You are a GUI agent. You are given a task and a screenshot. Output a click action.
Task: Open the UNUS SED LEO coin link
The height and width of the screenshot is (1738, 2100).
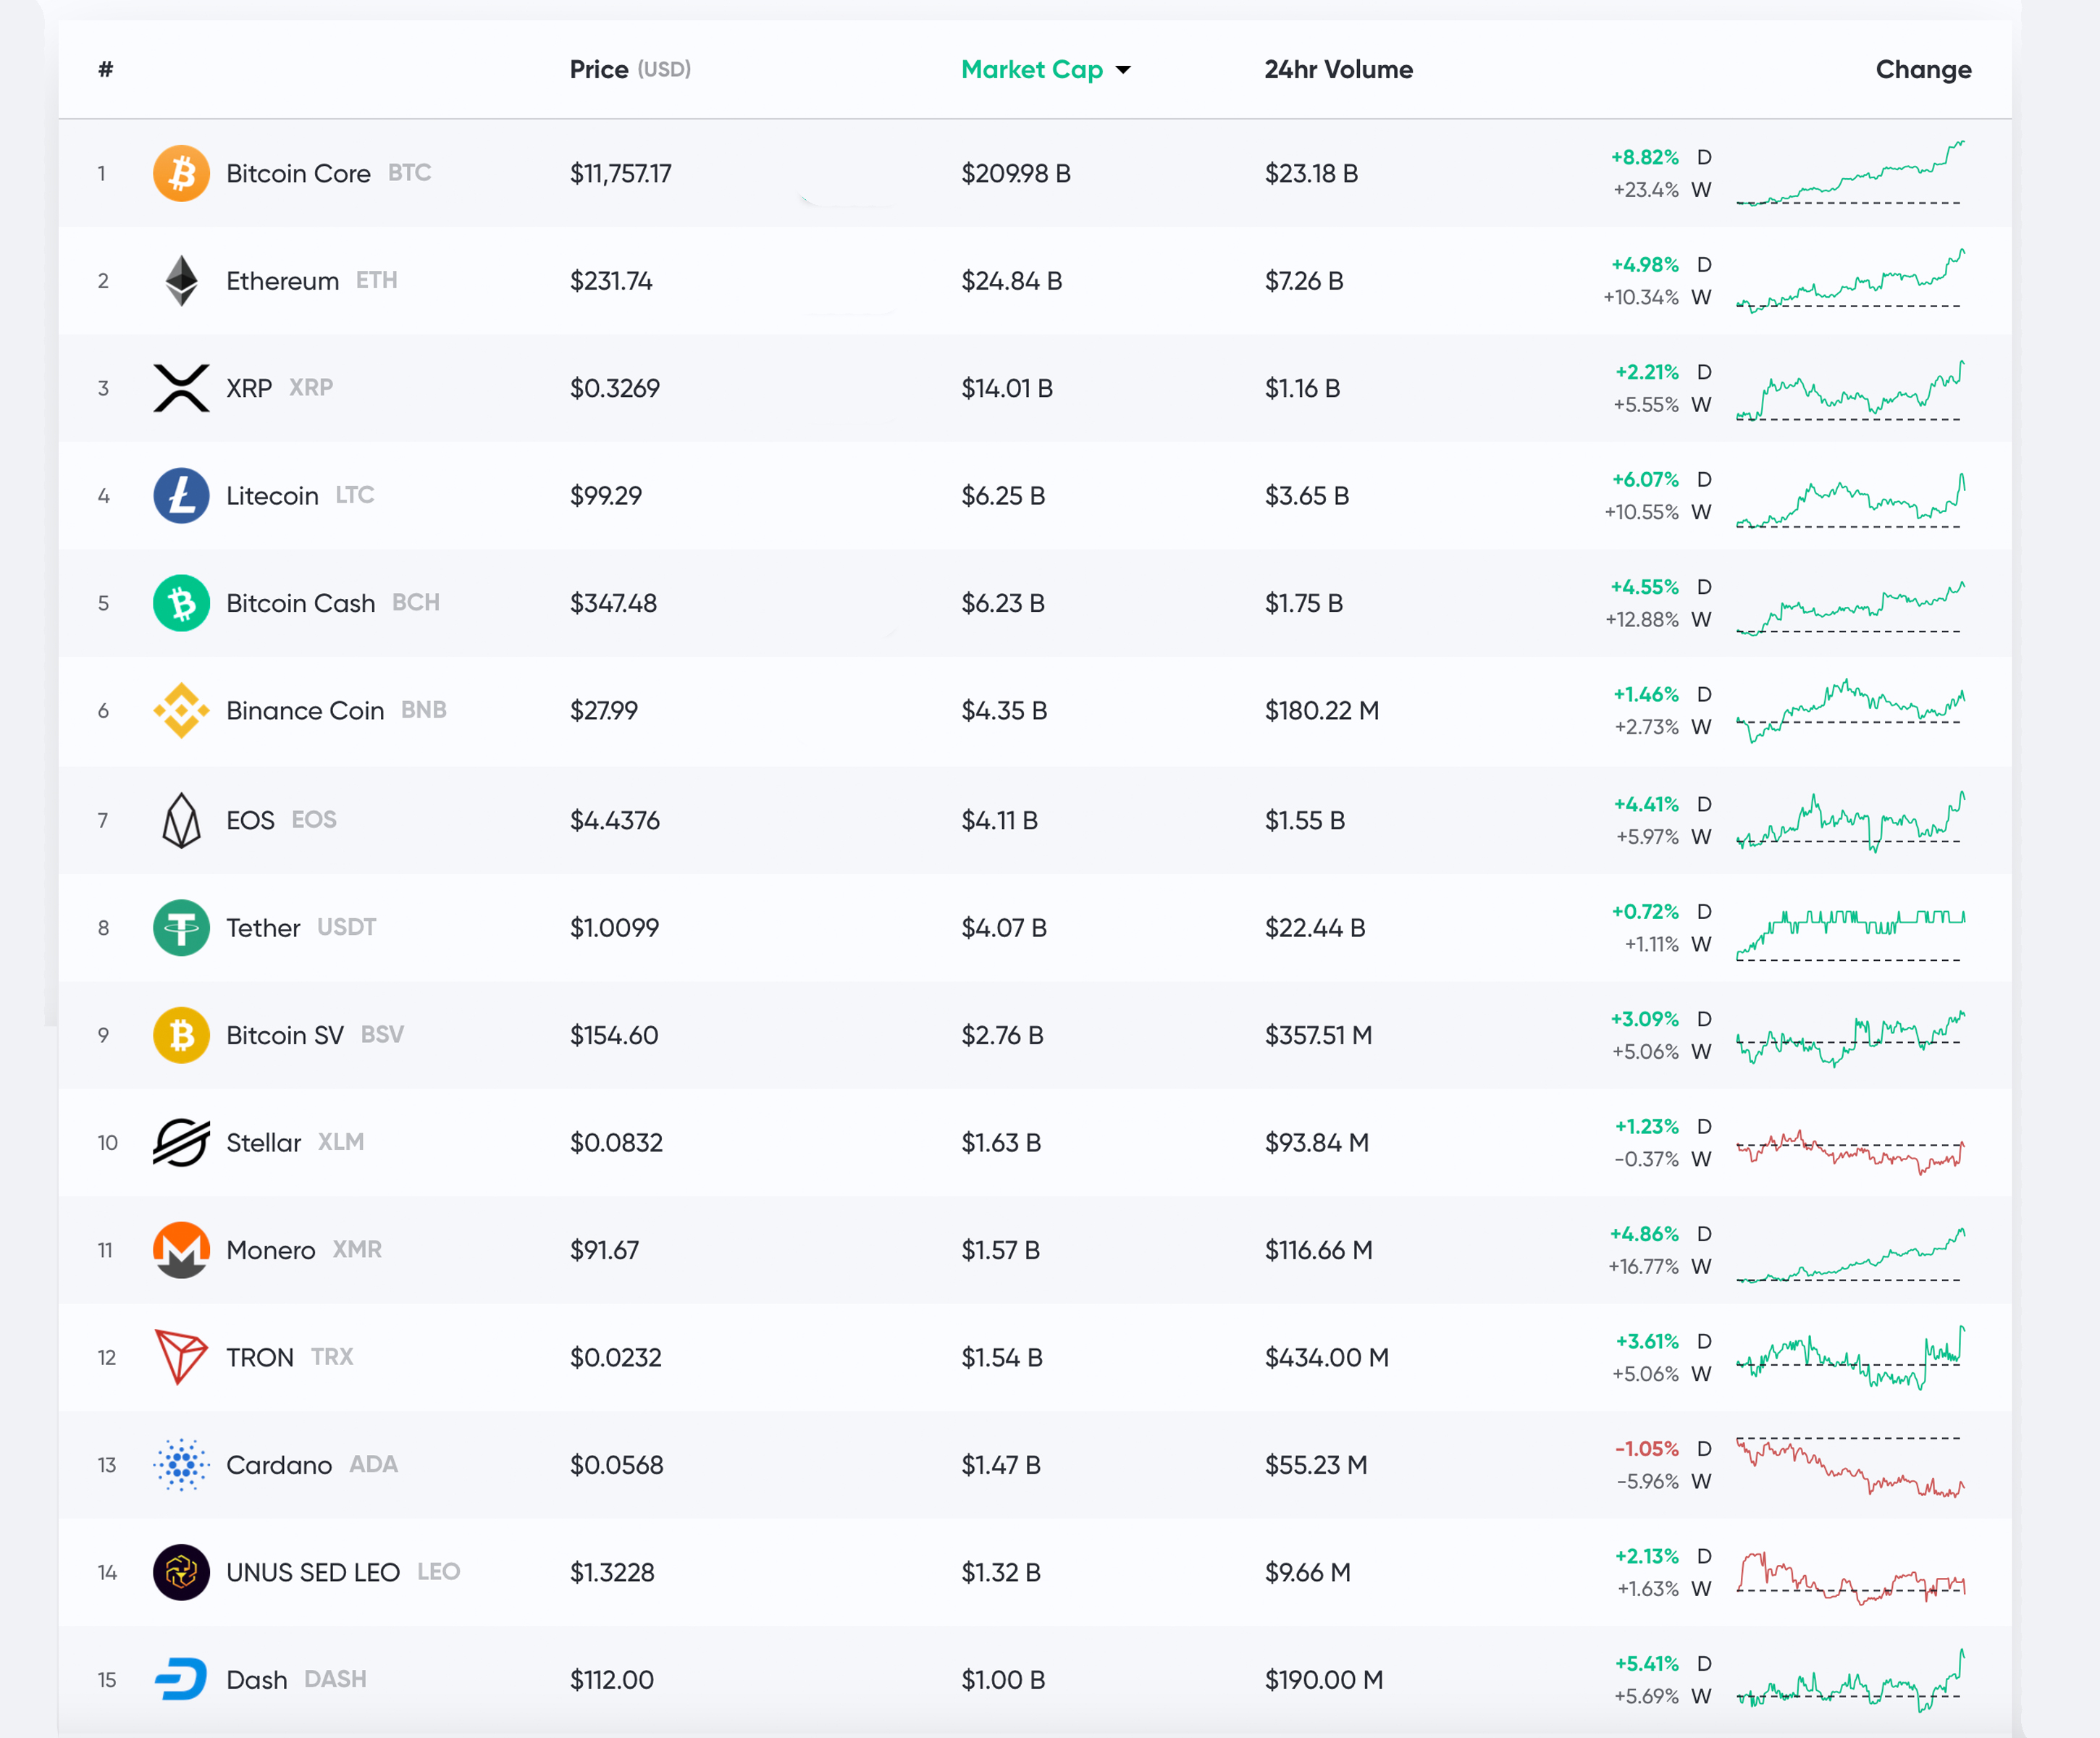coord(313,1572)
